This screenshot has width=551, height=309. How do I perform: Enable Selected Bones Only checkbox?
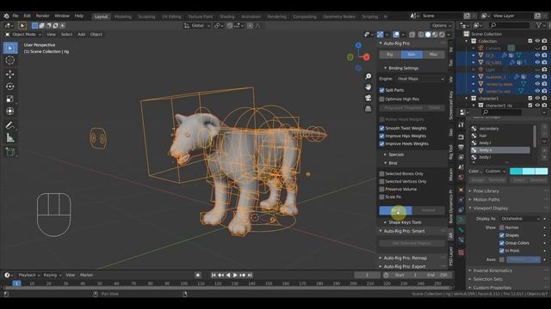coord(381,173)
